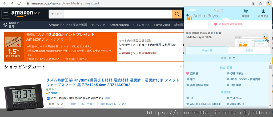This screenshot has width=273, height=117.
Task: Toggle the heart next to SEIBU SOGO e.百貨商店
Action: tap(228, 79)
